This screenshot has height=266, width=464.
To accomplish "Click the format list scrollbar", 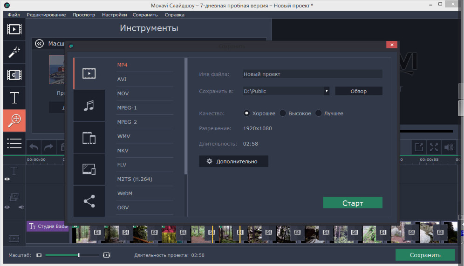I will pos(186,116).
